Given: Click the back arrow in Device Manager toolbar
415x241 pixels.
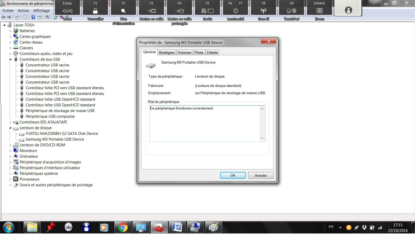Looking at the screenshot, I should tap(3, 17).
